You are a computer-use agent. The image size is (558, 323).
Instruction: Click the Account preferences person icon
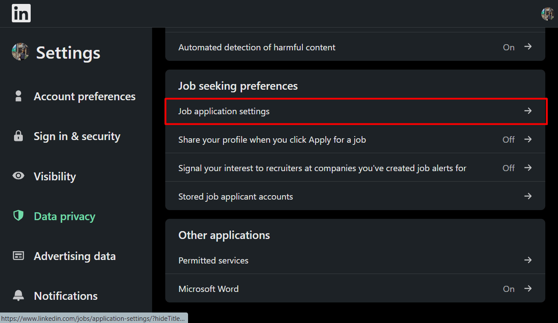coord(18,96)
